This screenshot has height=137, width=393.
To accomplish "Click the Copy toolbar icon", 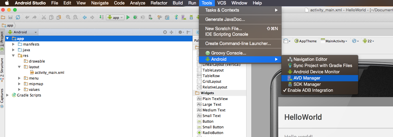I will click(x=51, y=18).
